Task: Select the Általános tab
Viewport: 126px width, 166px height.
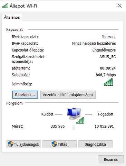Action: click(12, 17)
